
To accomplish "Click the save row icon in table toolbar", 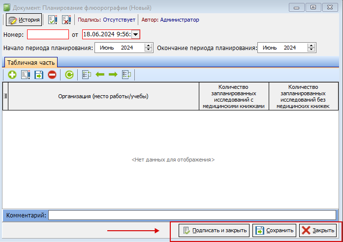I will click(x=39, y=75).
